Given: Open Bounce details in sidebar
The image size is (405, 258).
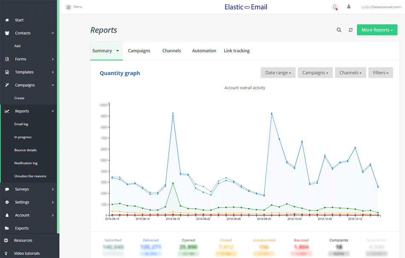Looking at the screenshot, I should (x=26, y=150).
